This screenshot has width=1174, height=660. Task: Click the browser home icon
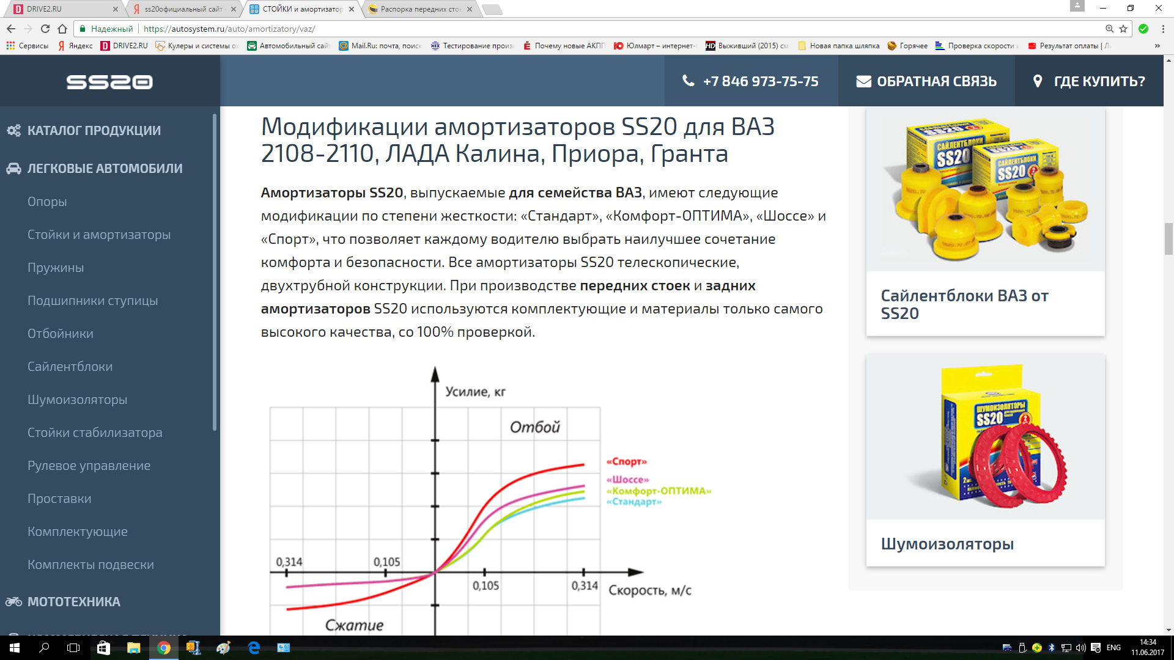(x=62, y=29)
